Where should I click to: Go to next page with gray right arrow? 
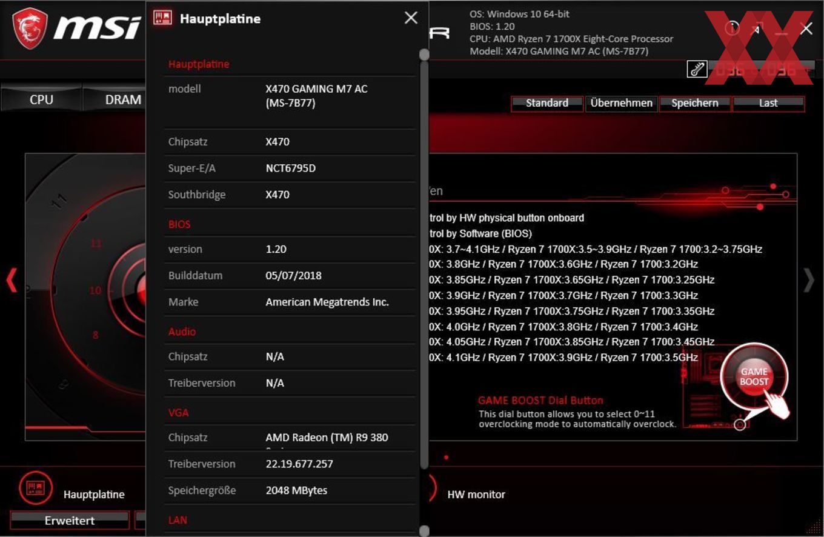(809, 280)
